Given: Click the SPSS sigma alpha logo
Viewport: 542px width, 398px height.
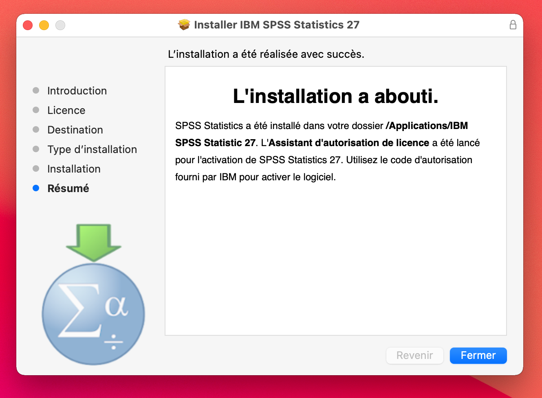Looking at the screenshot, I should (x=93, y=314).
